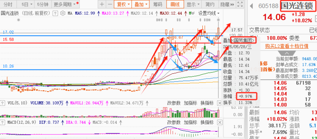Click help icon of MACD indicator panel
317x139 pixels.
point(3,122)
